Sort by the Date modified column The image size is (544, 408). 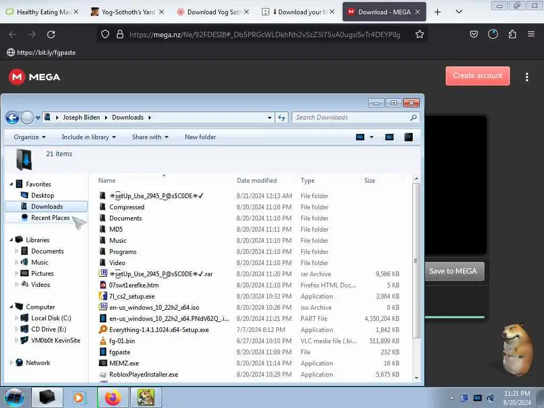pos(257,181)
